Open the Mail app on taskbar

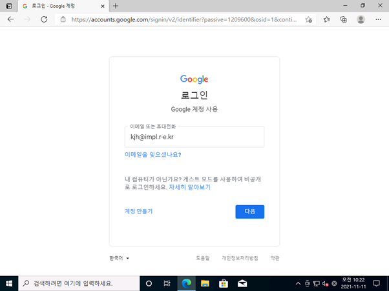click(242, 283)
